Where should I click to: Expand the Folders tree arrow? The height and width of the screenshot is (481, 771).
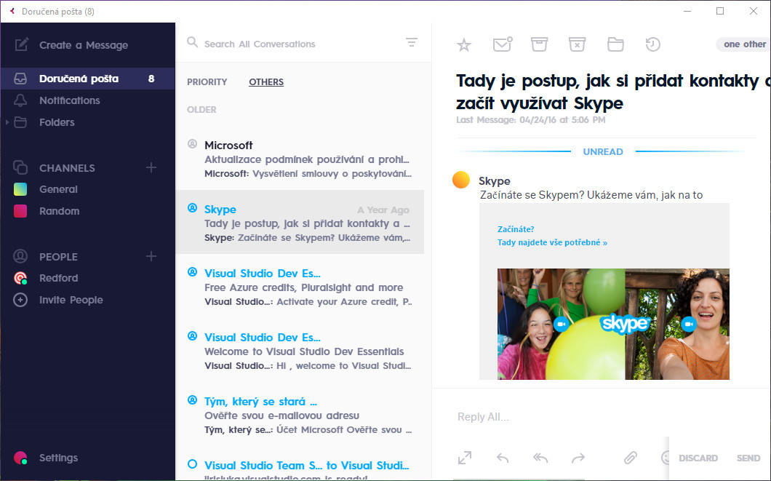coord(7,122)
